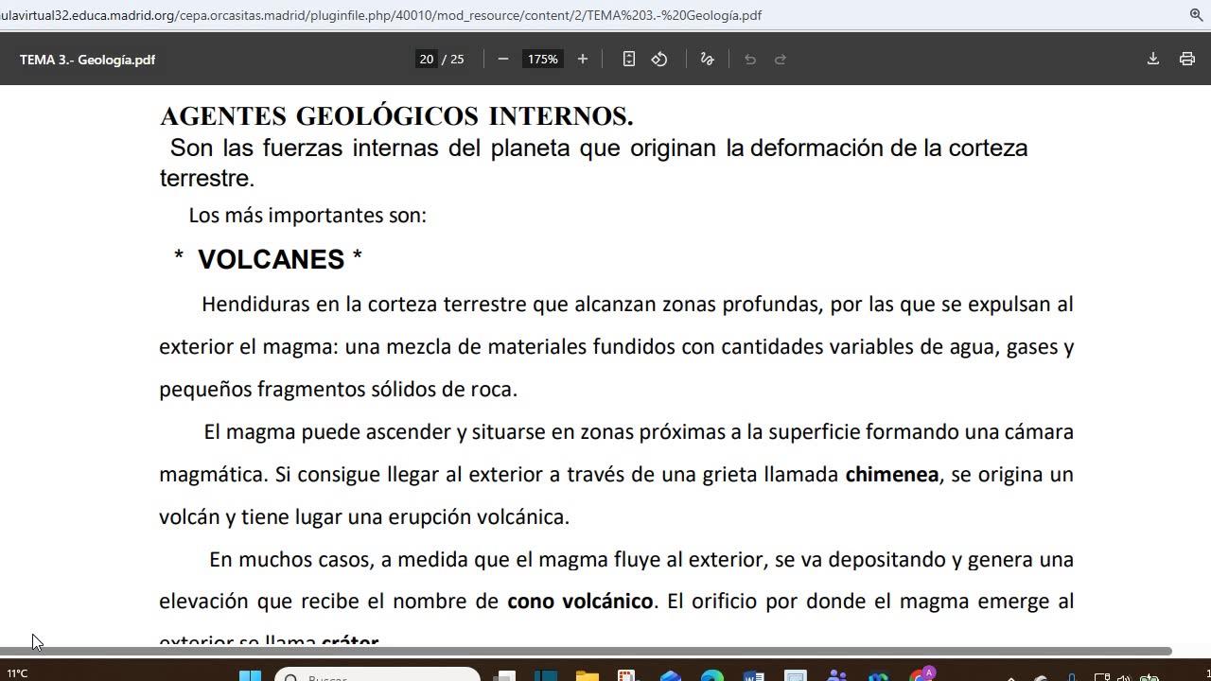The height and width of the screenshot is (681, 1211).
Task: Click the redo arrow in PDF toolbar
Action: click(x=781, y=59)
